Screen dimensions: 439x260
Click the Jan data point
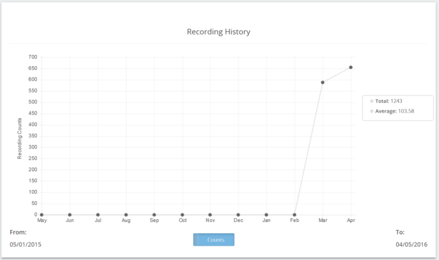(267, 215)
